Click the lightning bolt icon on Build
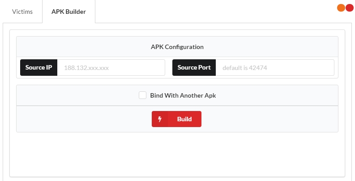 pos(160,119)
